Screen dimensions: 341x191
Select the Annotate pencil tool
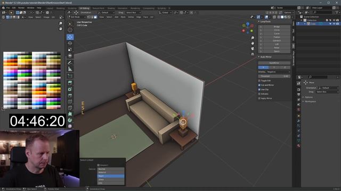[x=70, y=63]
